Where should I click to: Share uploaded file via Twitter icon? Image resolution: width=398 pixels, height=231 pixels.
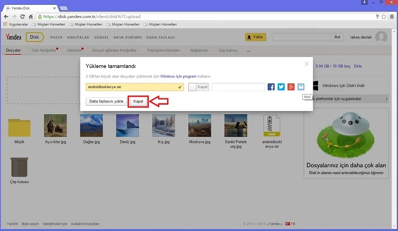281,87
